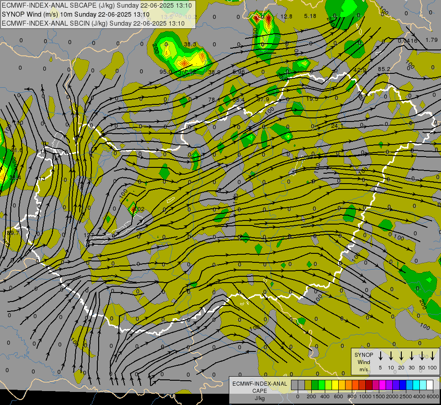Click the 65.4 value on the map
Image resolution: width=441 pixels, height=405 pixels.
coord(238,100)
